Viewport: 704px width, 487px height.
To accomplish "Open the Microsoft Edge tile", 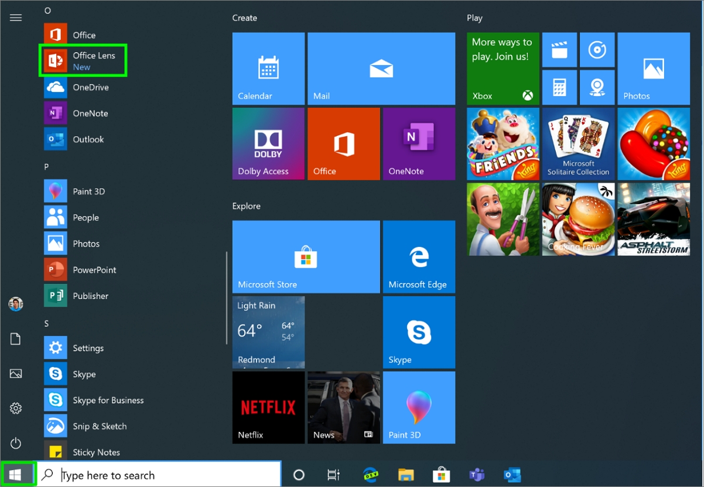I will pos(418,256).
